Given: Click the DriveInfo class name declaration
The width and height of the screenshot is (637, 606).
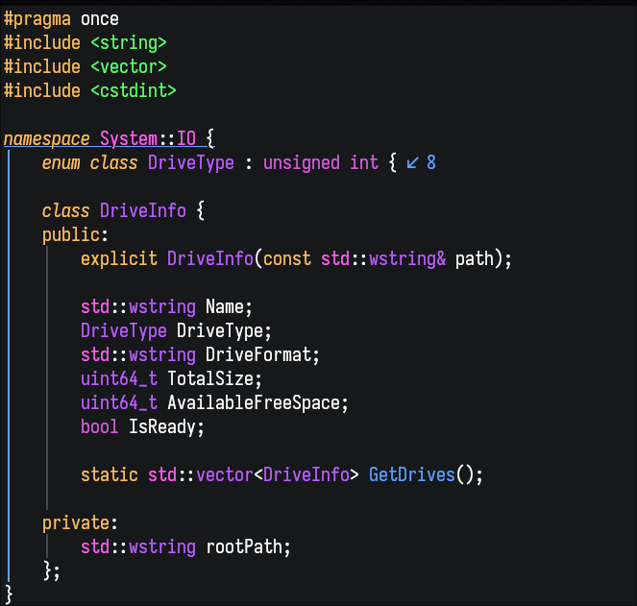Looking at the screenshot, I should pos(143,210).
